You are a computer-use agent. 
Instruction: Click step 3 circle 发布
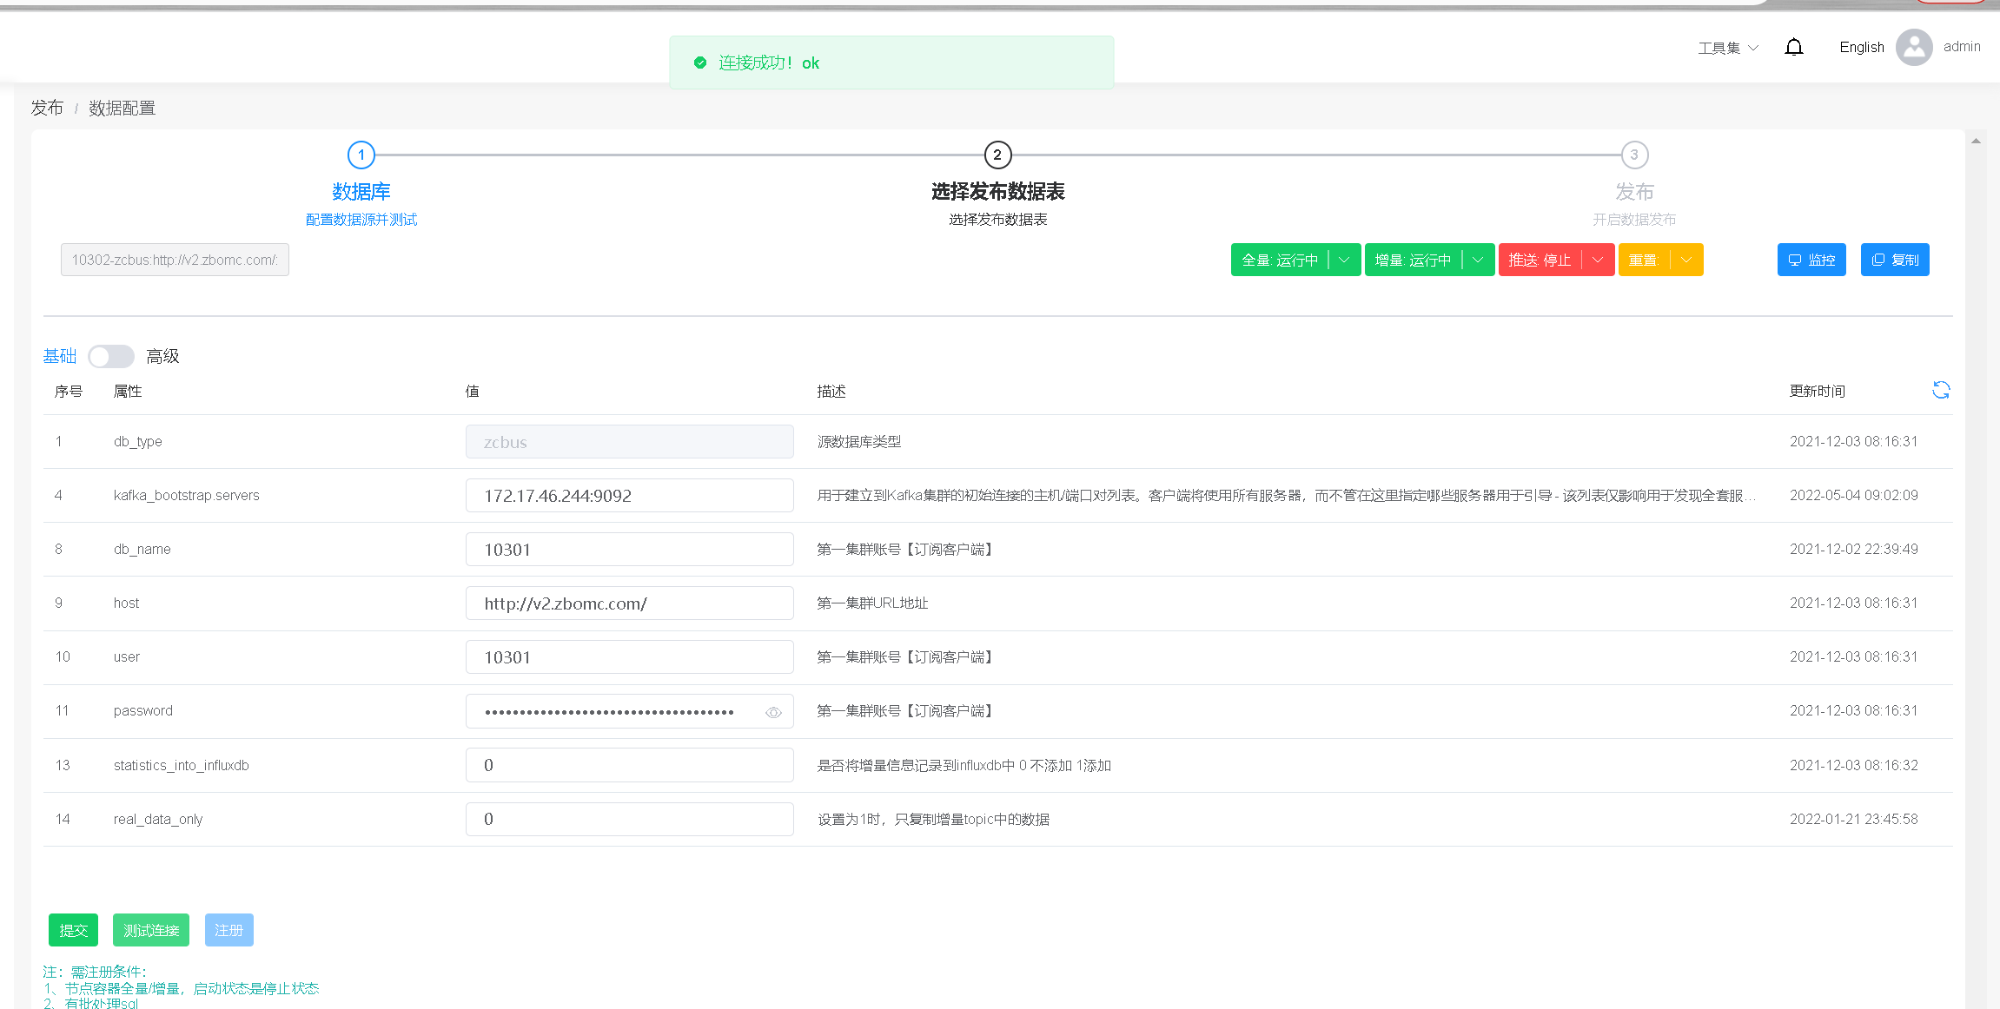point(1633,155)
